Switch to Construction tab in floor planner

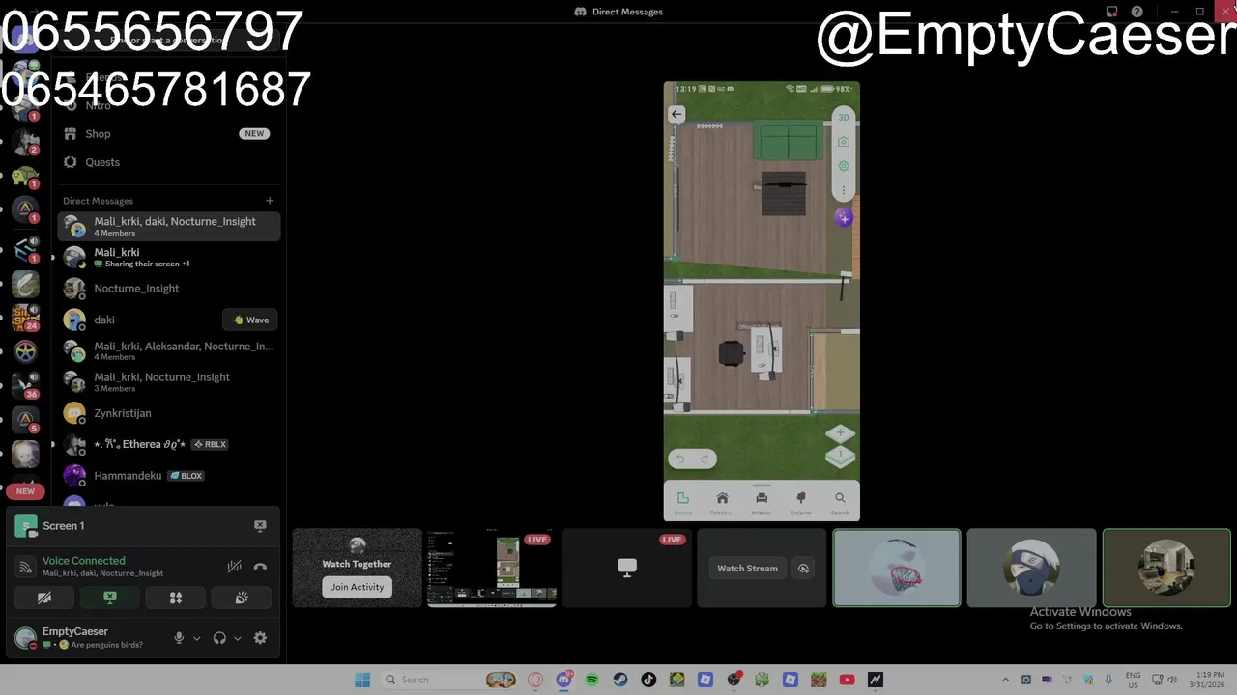coord(722,502)
